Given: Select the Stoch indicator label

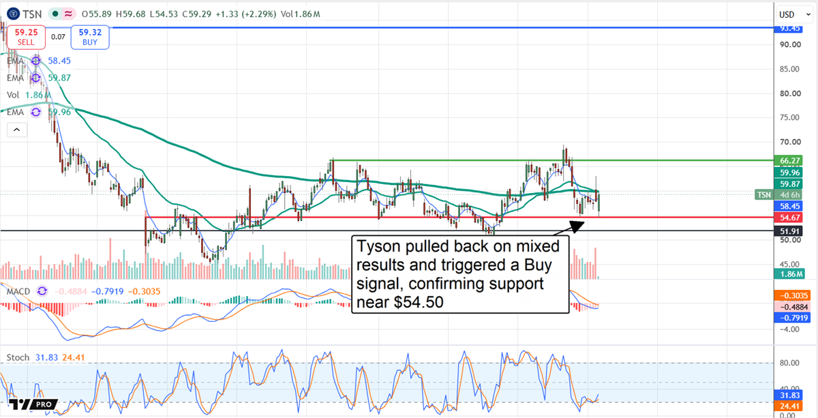Looking at the screenshot, I should click(x=18, y=357).
